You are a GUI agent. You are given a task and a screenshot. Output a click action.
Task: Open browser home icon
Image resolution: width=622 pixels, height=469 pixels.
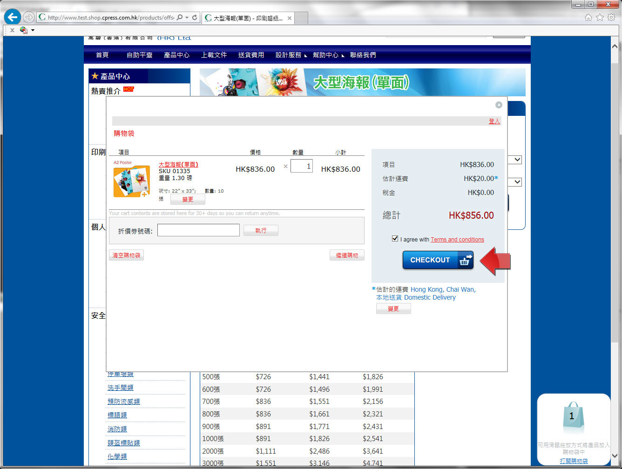click(x=588, y=17)
